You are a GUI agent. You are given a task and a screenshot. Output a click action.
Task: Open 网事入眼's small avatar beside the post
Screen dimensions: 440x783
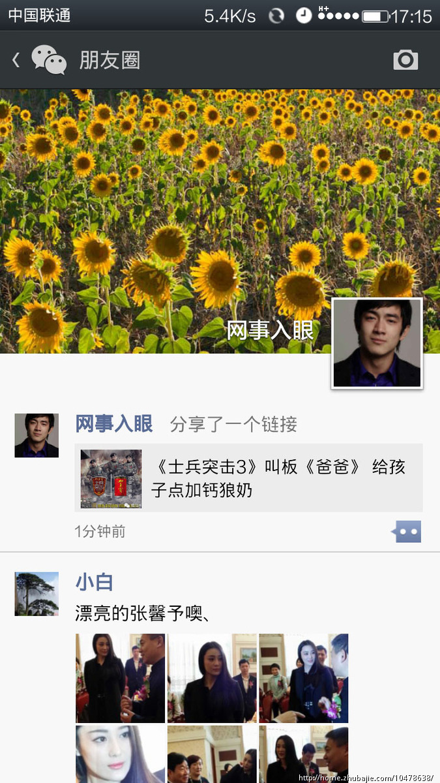pos(37,435)
